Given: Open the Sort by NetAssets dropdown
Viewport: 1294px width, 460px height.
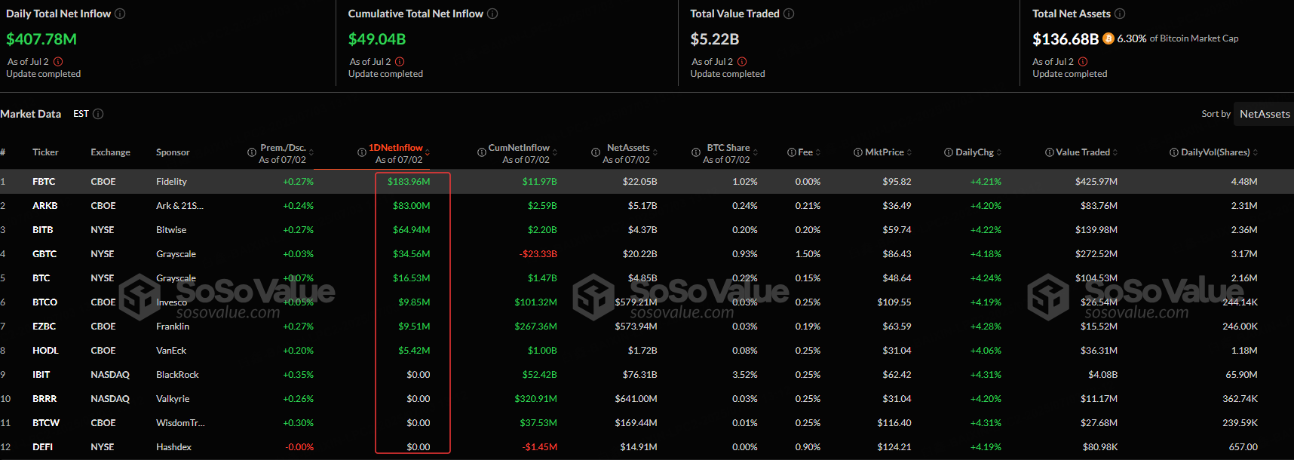Looking at the screenshot, I should point(1264,114).
